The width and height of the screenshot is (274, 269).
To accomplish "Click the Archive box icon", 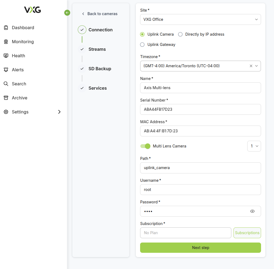I will pos(6,98).
